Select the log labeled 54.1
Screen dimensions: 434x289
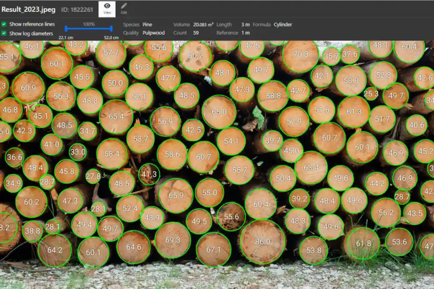point(231,141)
